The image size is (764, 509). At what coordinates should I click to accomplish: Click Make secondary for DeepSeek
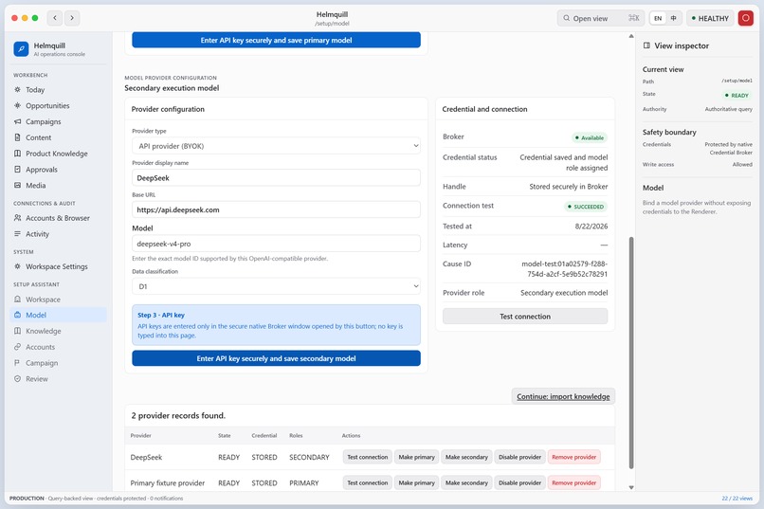point(466,457)
